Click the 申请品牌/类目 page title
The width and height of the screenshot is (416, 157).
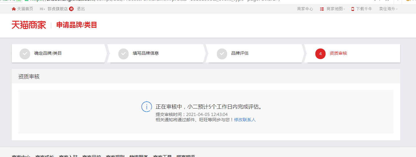tap(77, 25)
